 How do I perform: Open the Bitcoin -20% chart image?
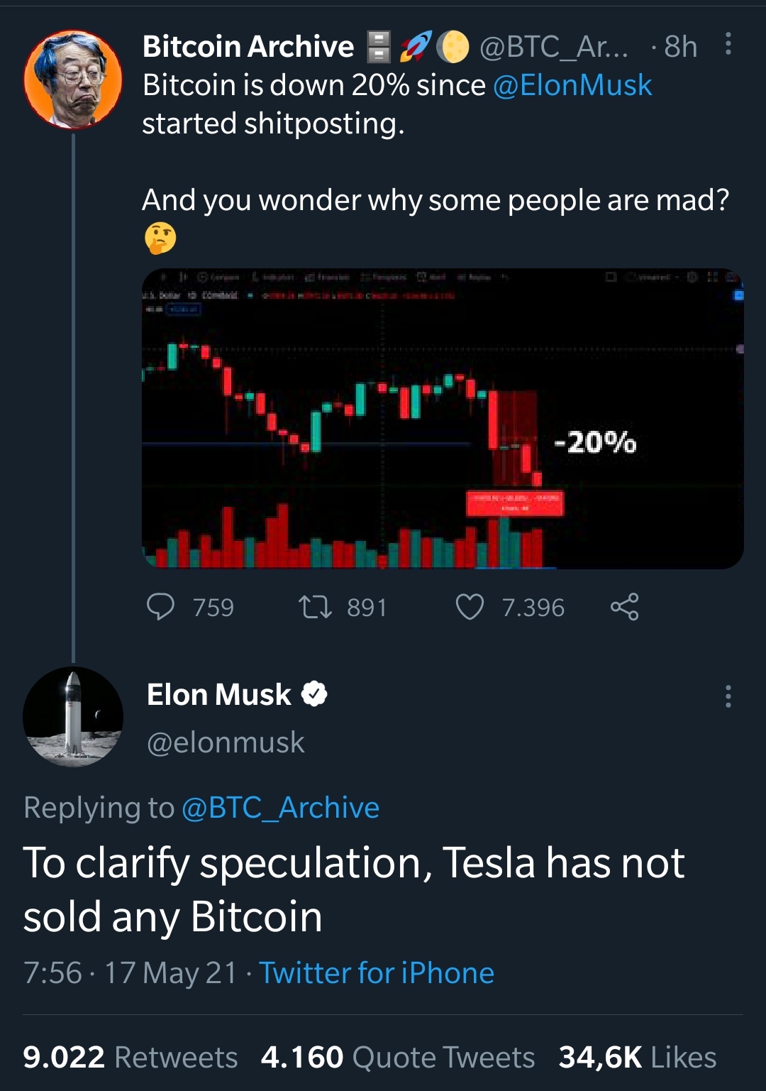[443, 419]
